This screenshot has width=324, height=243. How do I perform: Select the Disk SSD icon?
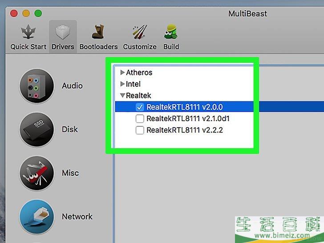click(x=36, y=130)
